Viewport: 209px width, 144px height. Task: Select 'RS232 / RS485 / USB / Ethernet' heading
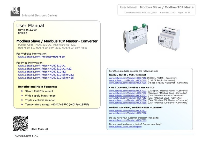click(128, 75)
